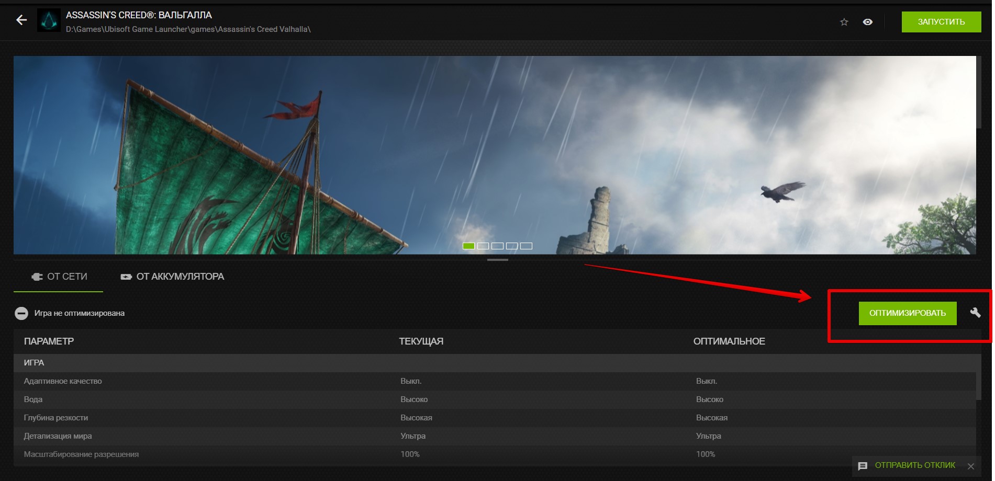Select the Детализация мира row
The height and width of the screenshot is (481, 995).
coord(495,436)
